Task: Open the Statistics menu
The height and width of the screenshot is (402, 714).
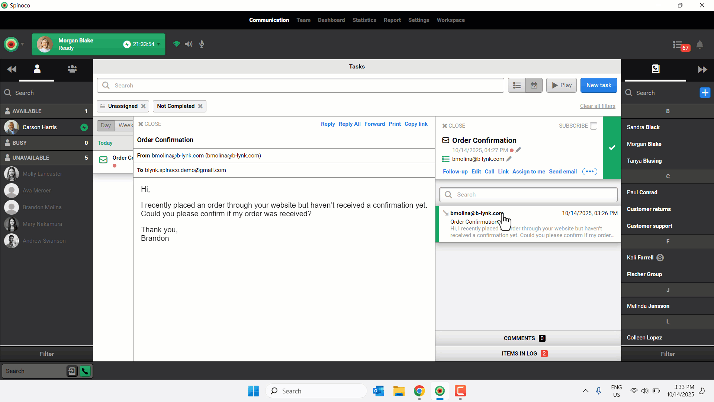Action: (x=364, y=20)
